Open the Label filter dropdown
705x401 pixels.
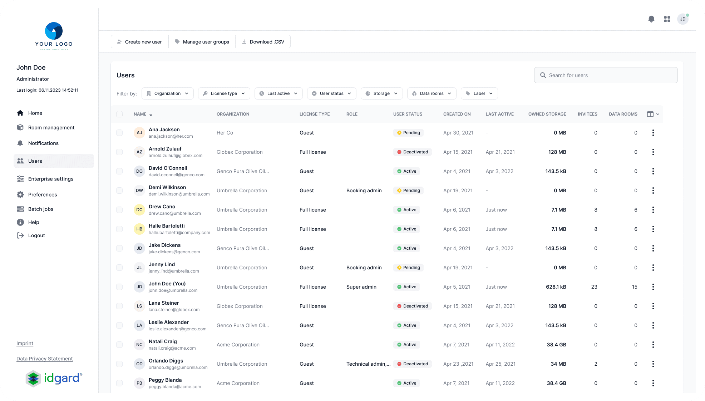(x=479, y=93)
